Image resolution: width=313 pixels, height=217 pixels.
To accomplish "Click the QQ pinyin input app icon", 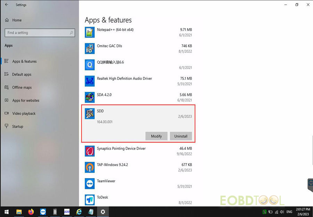I will click(90, 65).
